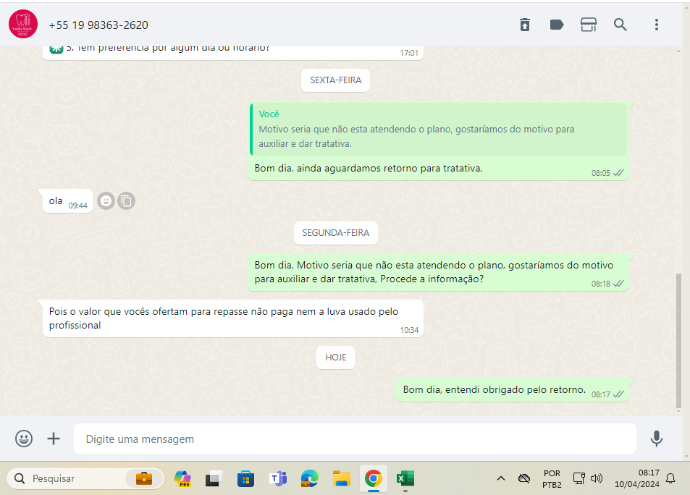Open the storefront catalog icon
690x495 pixels.
point(589,25)
